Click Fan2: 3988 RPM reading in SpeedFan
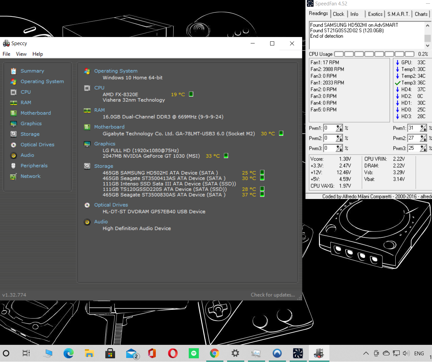This screenshot has width=432, height=362. pos(327,69)
